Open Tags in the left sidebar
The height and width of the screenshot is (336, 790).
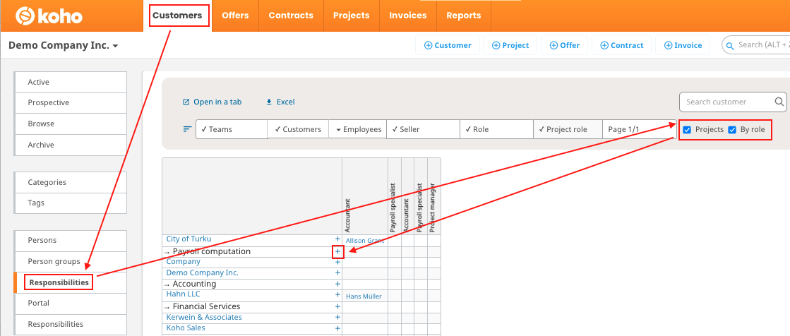[x=71, y=203]
